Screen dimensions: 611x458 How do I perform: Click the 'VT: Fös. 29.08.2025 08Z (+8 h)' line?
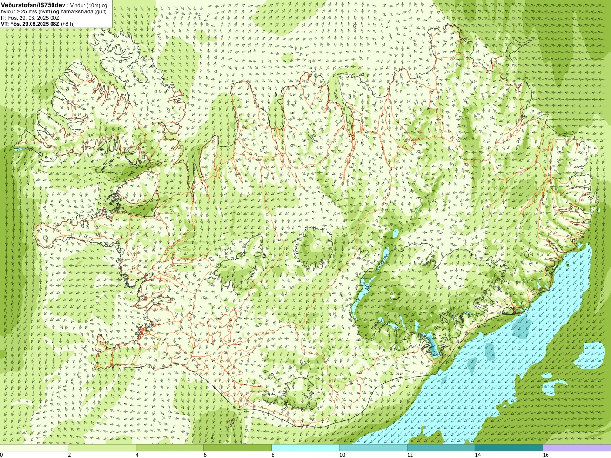[x=38, y=24]
